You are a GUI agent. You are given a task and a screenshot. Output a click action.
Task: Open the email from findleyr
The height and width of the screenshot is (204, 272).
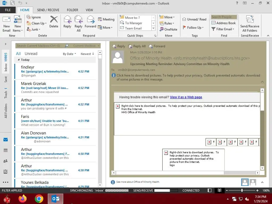point(55,71)
